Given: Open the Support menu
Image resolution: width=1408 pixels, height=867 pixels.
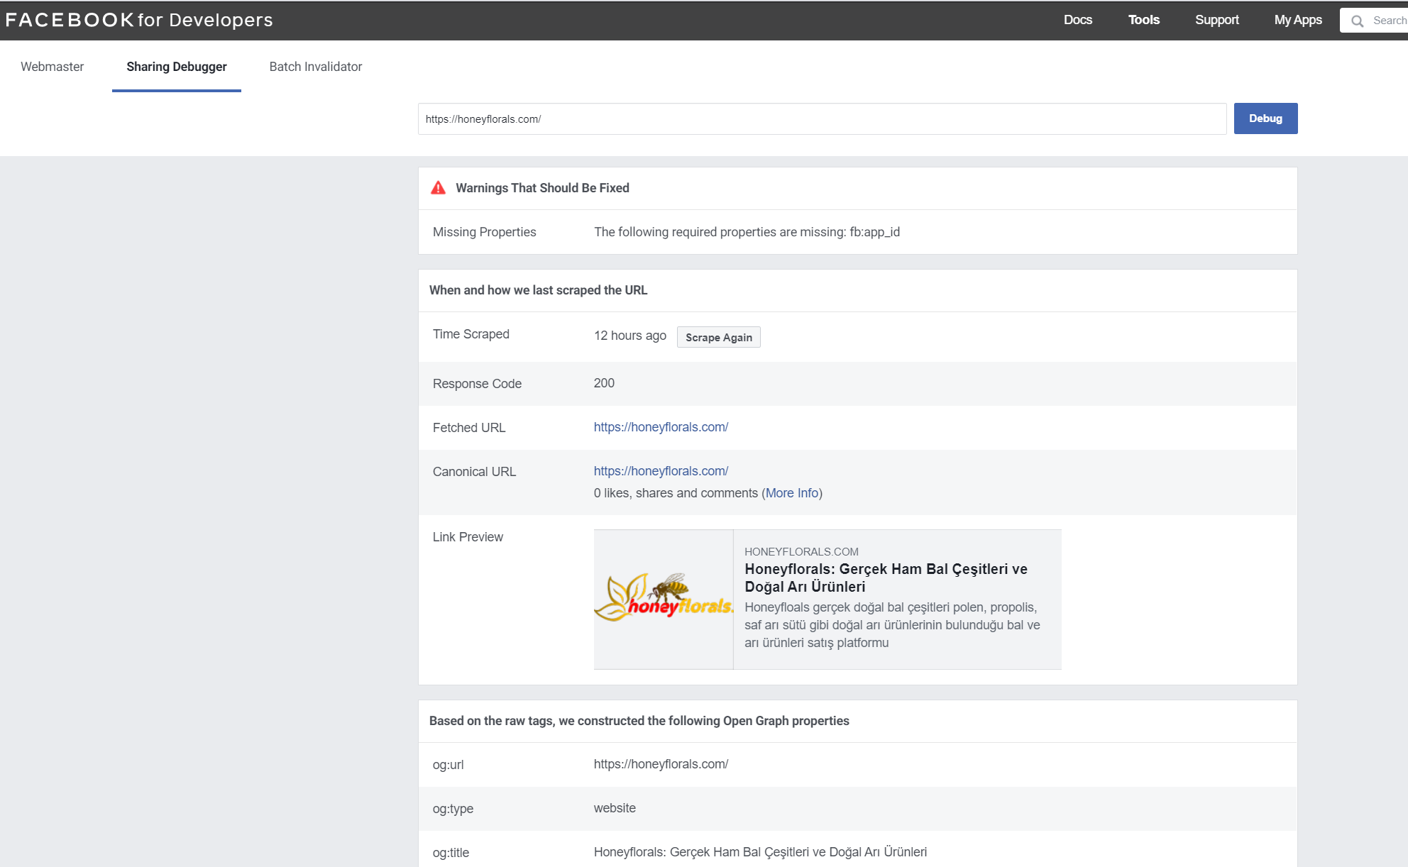Looking at the screenshot, I should click(x=1216, y=20).
